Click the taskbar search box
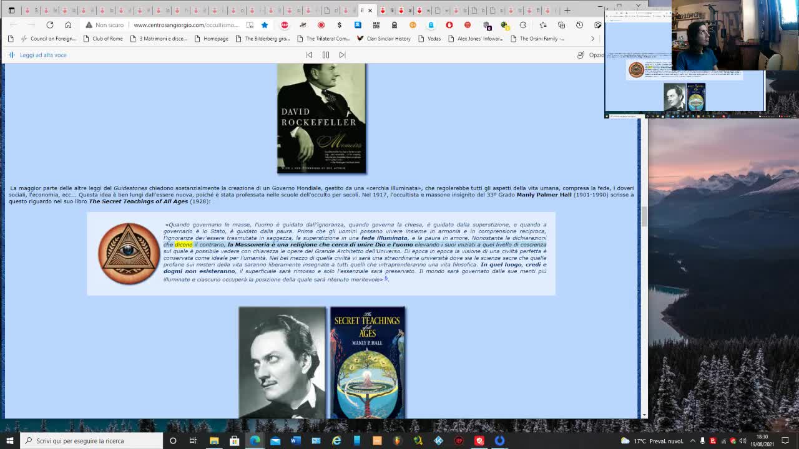Image resolution: width=799 pixels, height=449 pixels. (x=92, y=441)
